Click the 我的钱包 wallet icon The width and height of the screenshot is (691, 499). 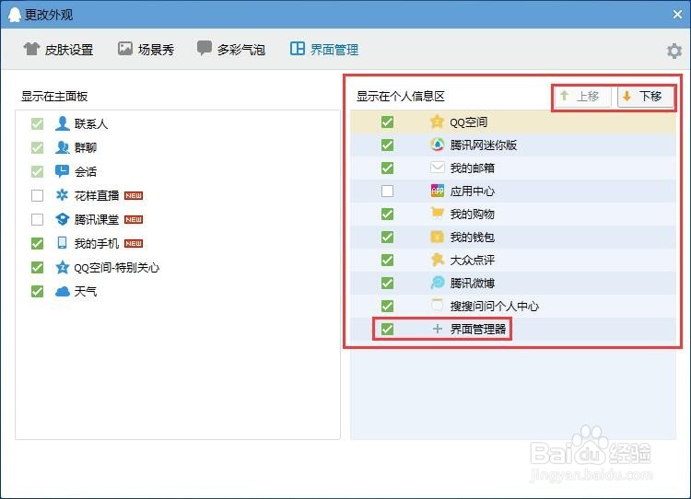pos(437,237)
